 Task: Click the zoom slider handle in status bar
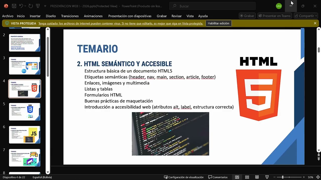pos(283,177)
